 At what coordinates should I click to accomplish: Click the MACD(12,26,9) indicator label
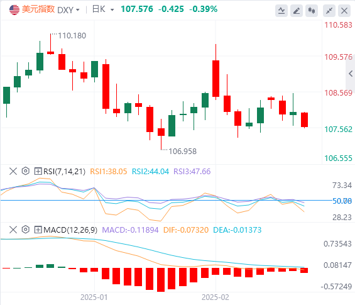click(70, 230)
